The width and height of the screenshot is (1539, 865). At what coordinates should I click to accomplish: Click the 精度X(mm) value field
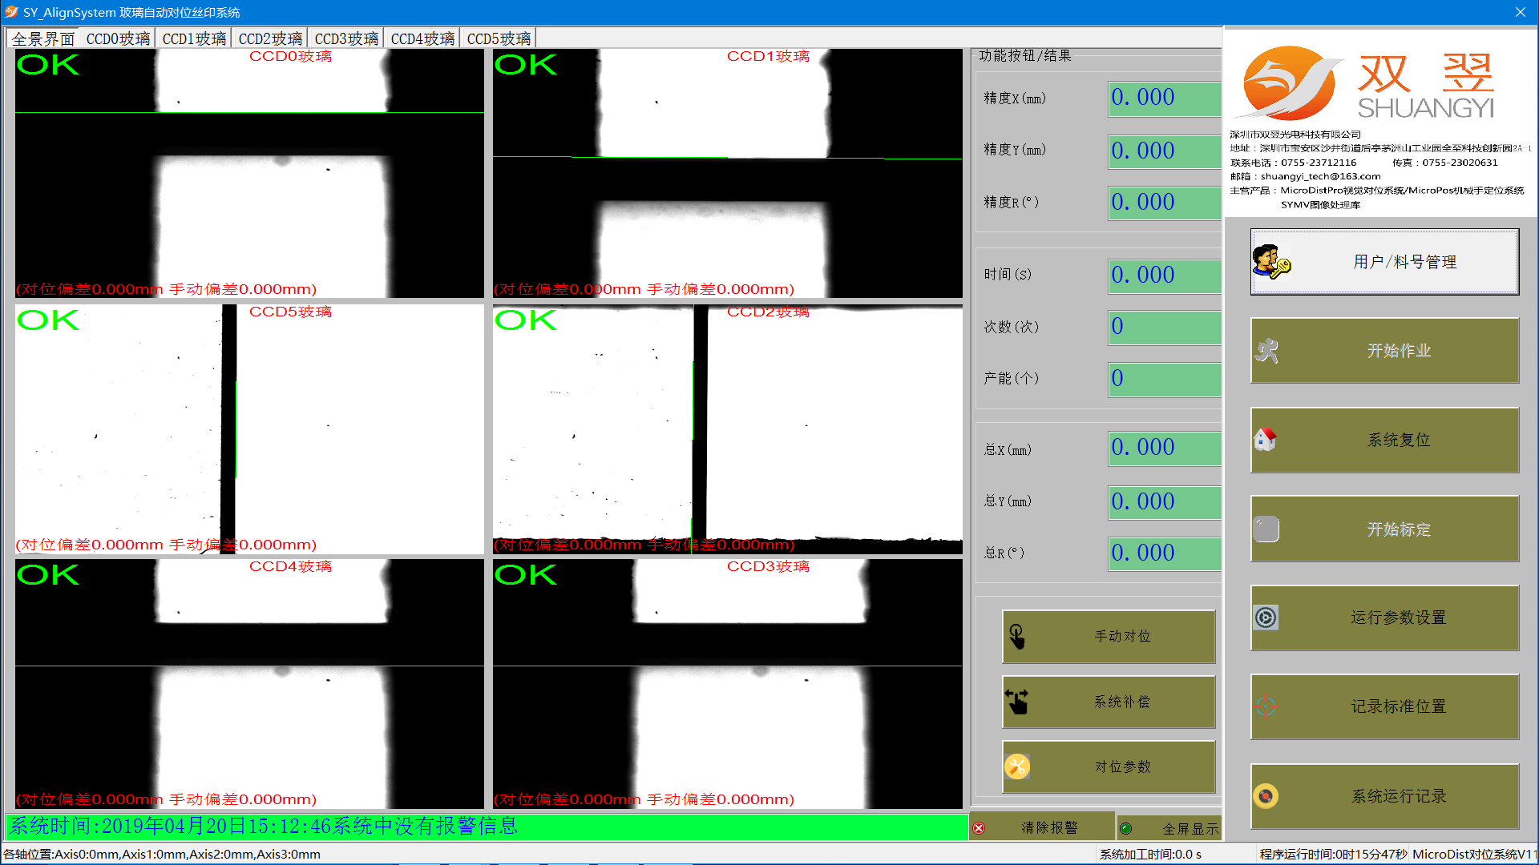[1164, 99]
